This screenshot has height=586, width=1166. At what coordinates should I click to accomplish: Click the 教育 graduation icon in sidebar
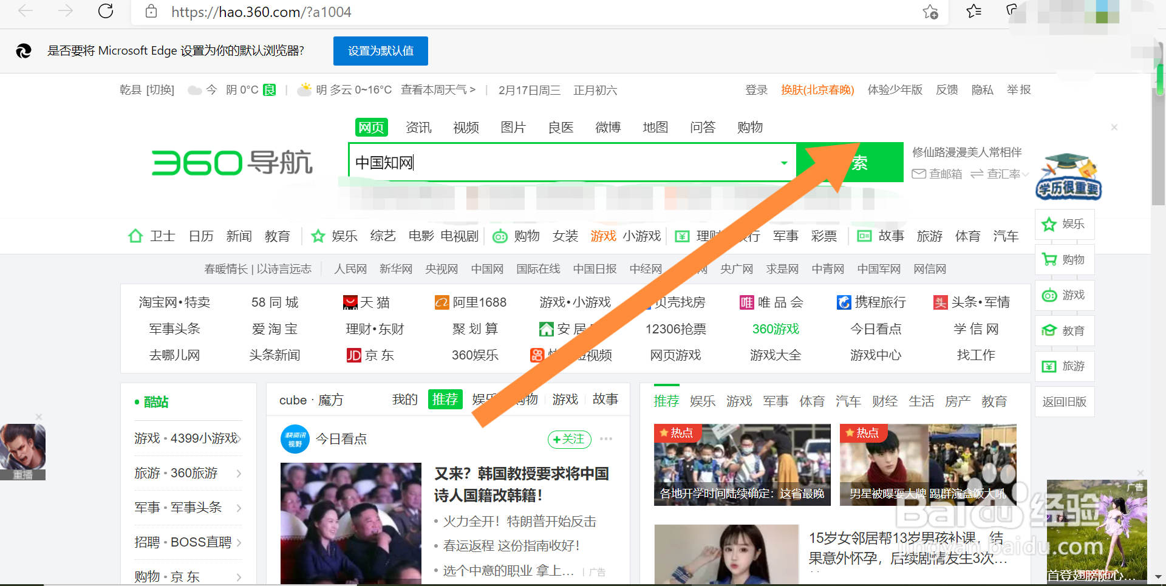[x=1050, y=331]
